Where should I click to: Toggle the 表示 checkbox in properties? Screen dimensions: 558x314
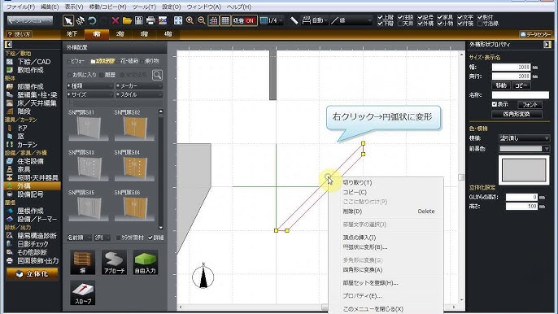pyautogui.click(x=495, y=104)
